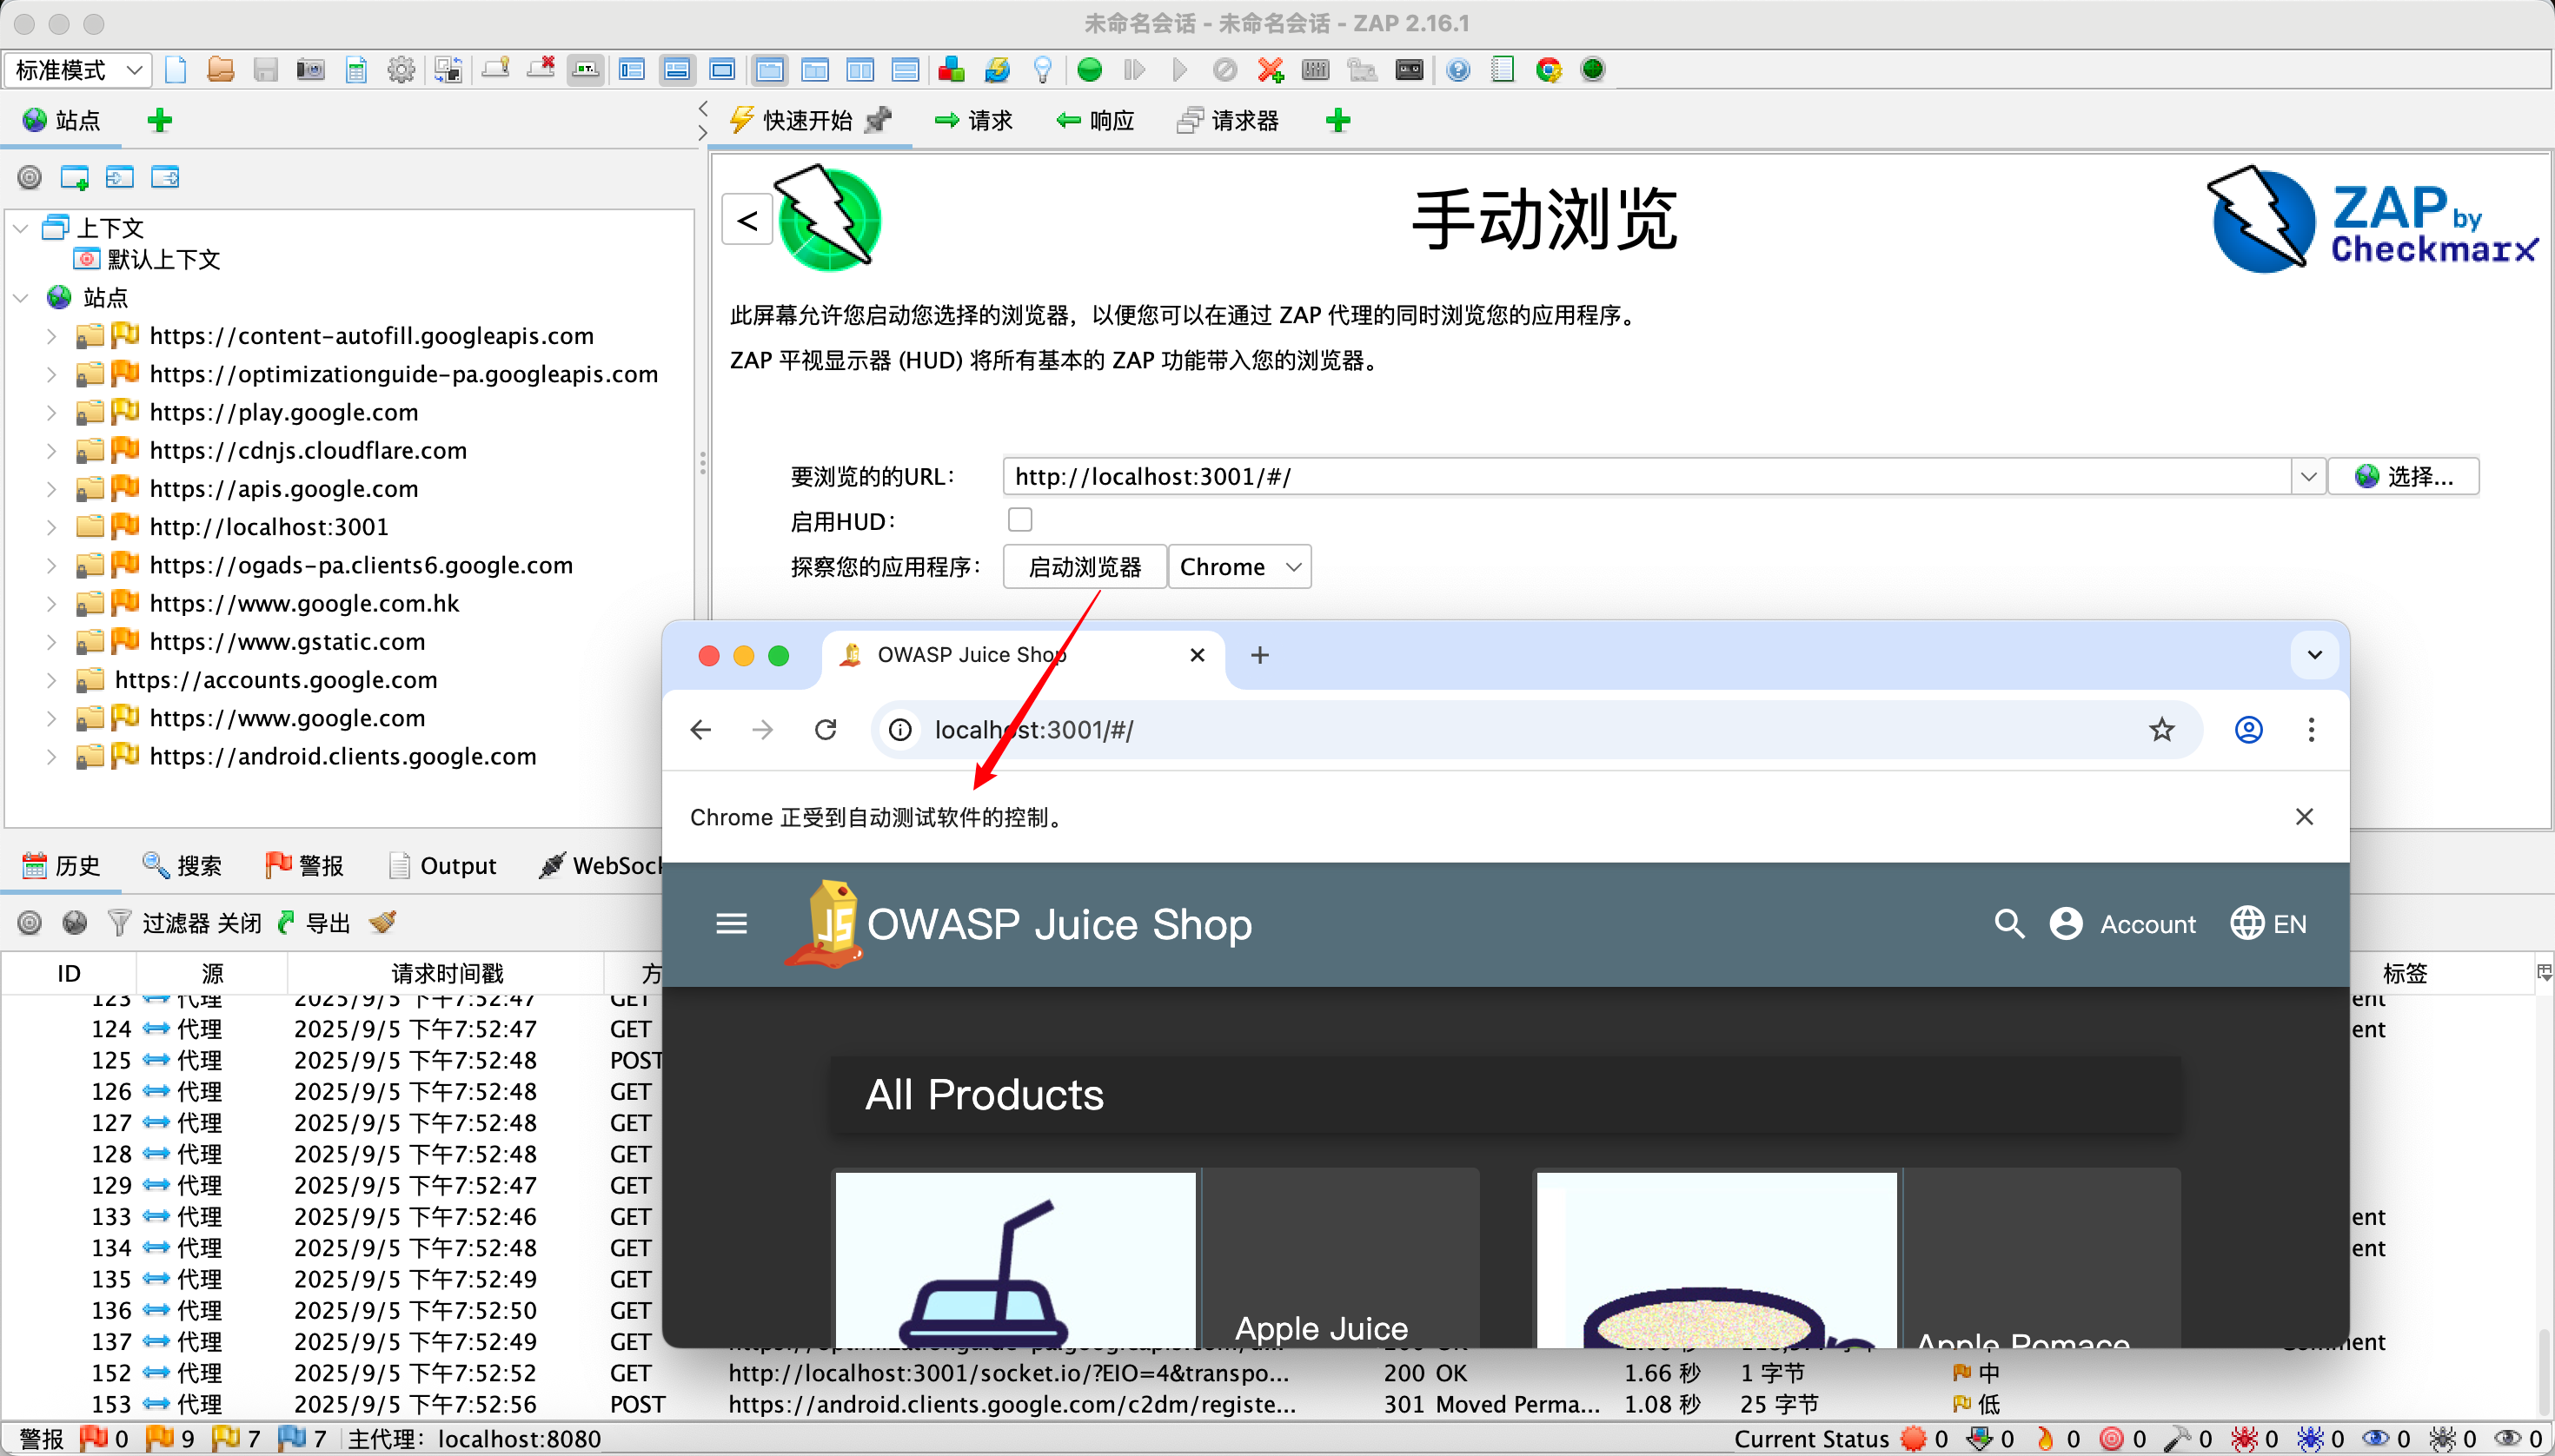Open the Chrome tab search dropdown chevron
This screenshot has height=1456, width=2555.
pos(2314,655)
